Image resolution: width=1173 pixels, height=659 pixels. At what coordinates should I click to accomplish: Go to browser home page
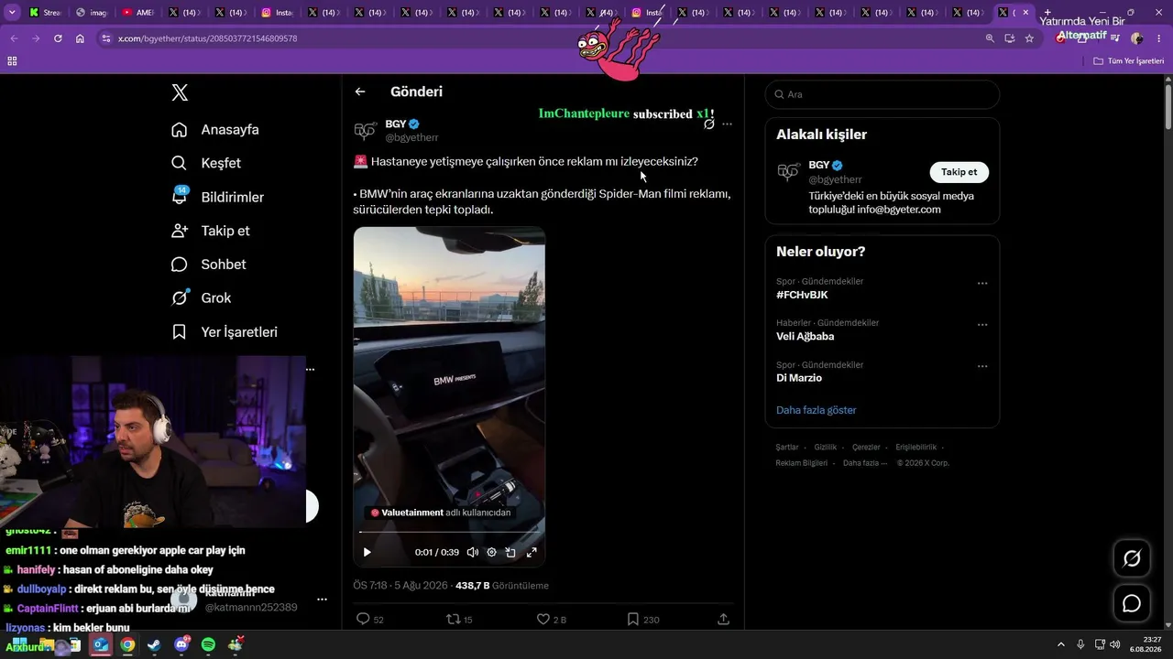tap(80, 38)
